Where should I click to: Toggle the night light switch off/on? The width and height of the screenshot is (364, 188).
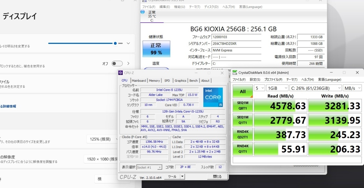[117, 64]
